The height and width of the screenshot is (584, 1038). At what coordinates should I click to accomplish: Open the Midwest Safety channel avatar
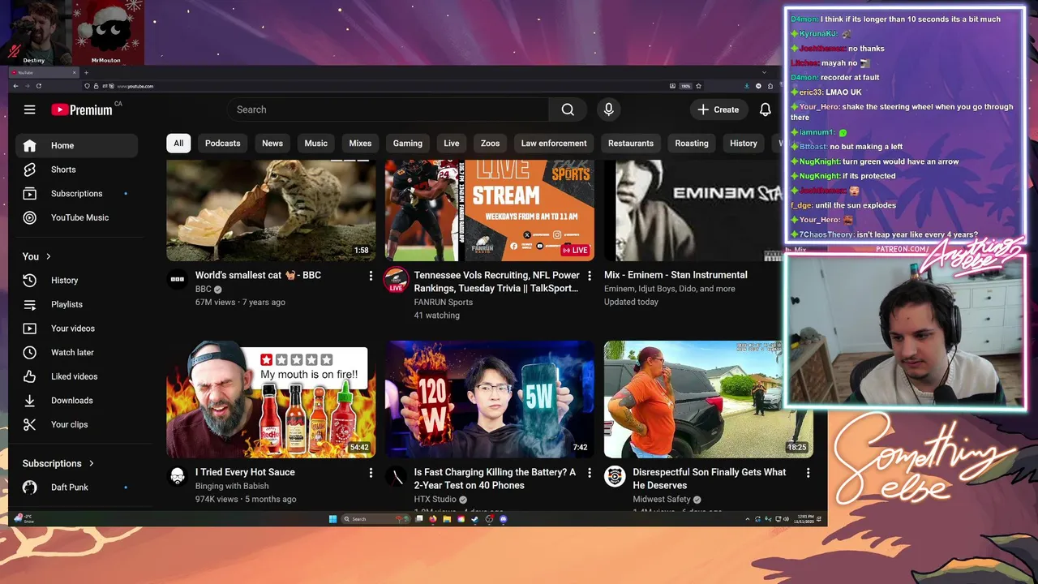tap(615, 476)
